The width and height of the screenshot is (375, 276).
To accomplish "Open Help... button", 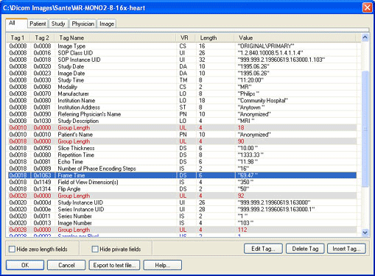I will pos(162,265).
